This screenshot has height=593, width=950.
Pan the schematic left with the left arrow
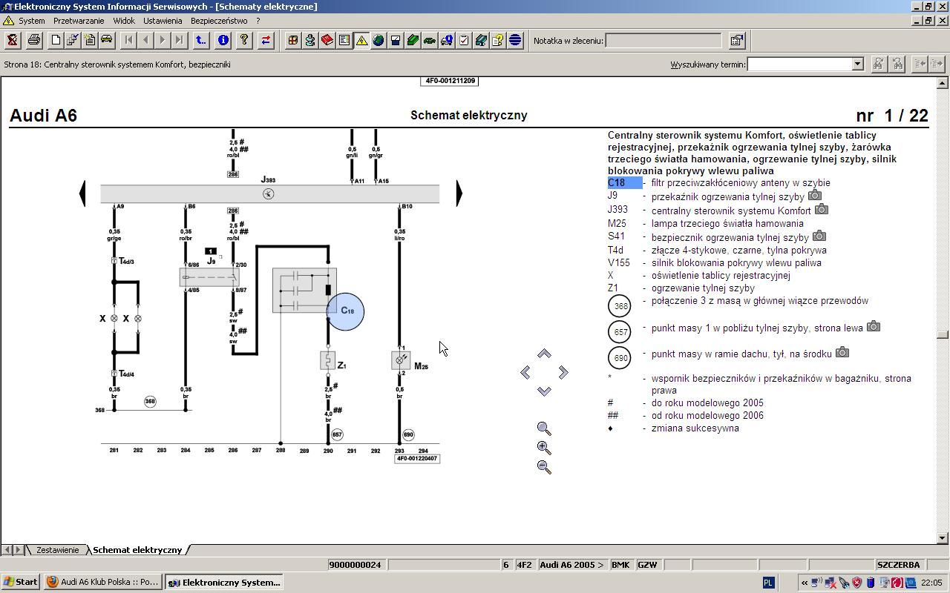coord(525,372)
